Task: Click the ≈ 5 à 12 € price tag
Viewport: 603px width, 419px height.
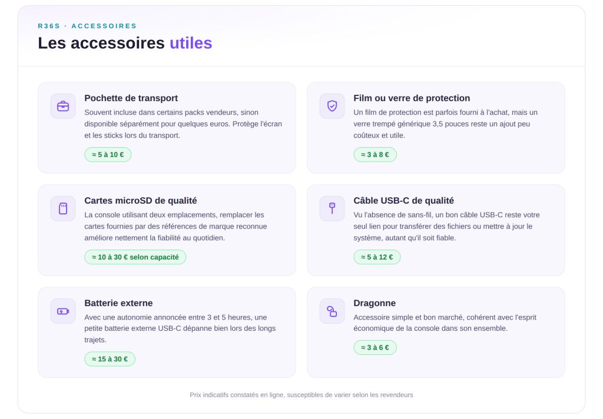Action: point(377,257)
